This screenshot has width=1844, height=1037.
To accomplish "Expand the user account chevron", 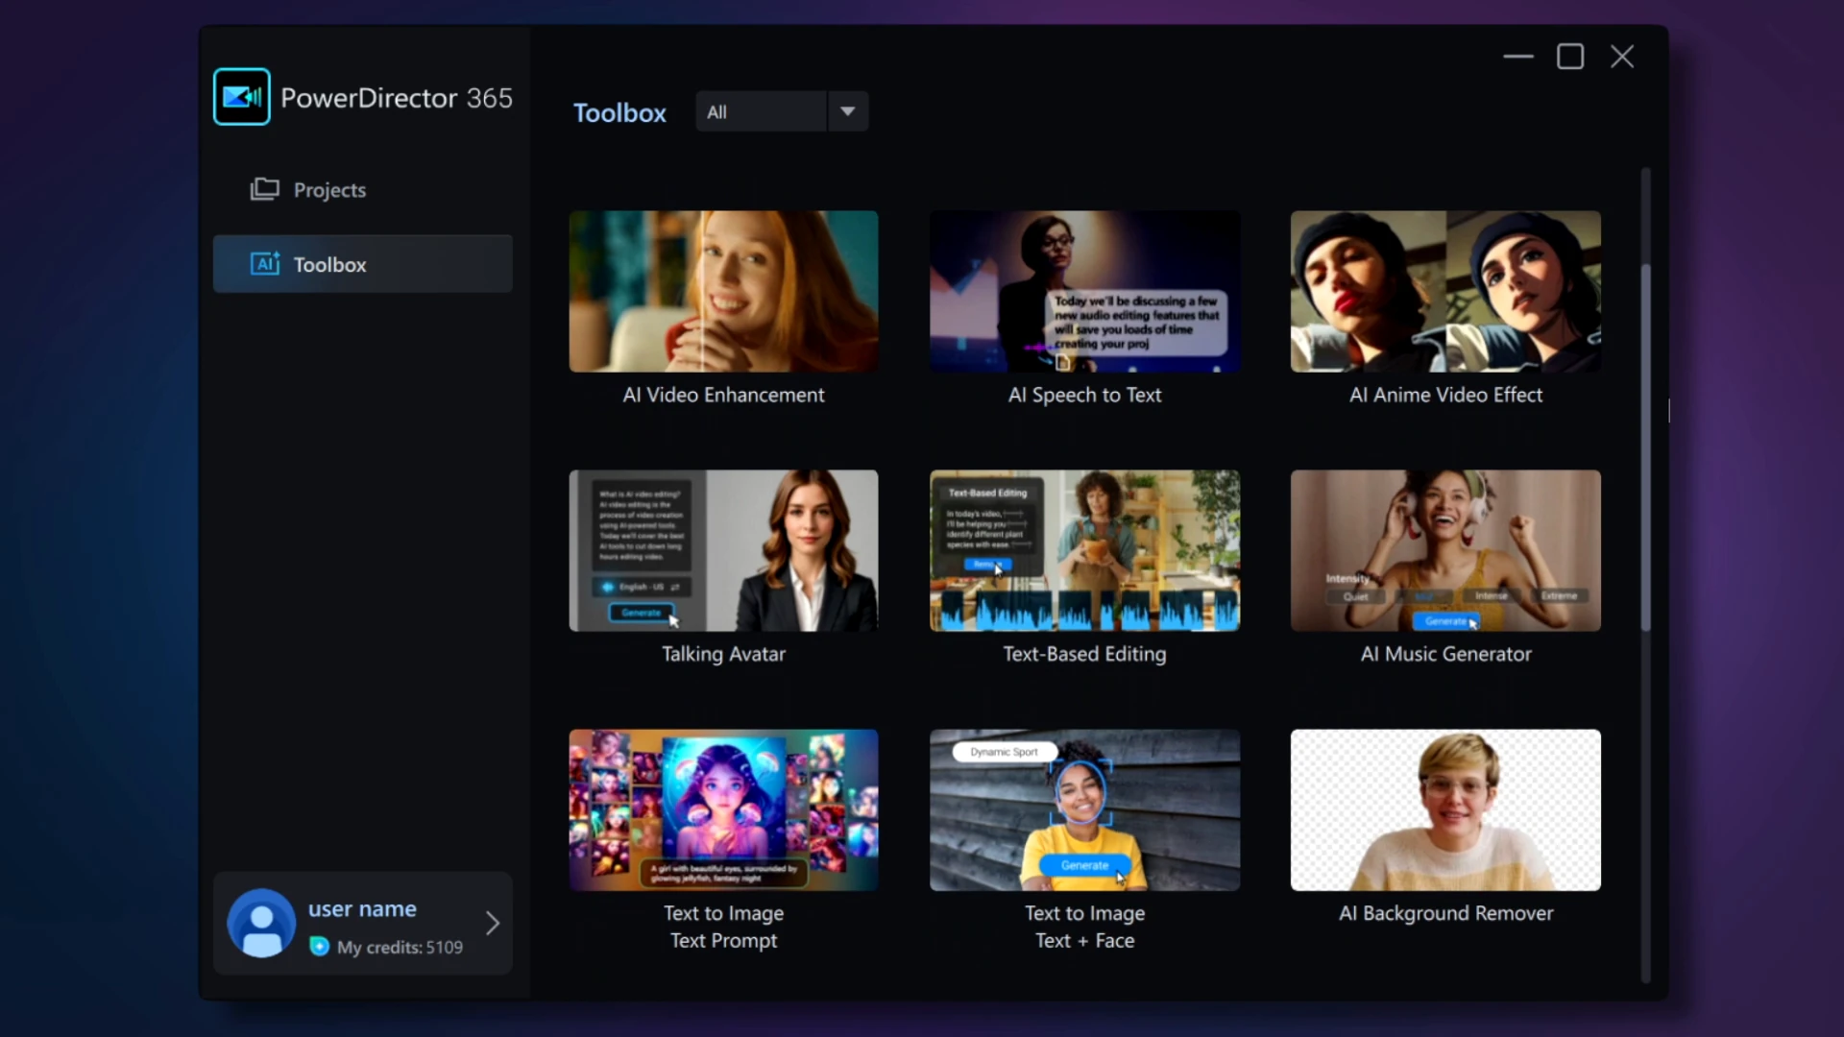I will (493, 923).
